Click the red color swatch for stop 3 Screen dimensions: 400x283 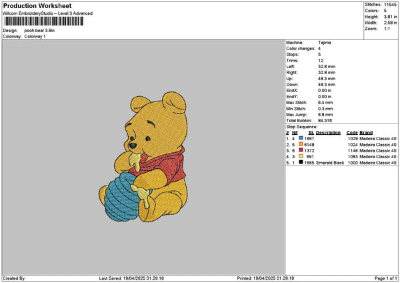click(301, 150)
